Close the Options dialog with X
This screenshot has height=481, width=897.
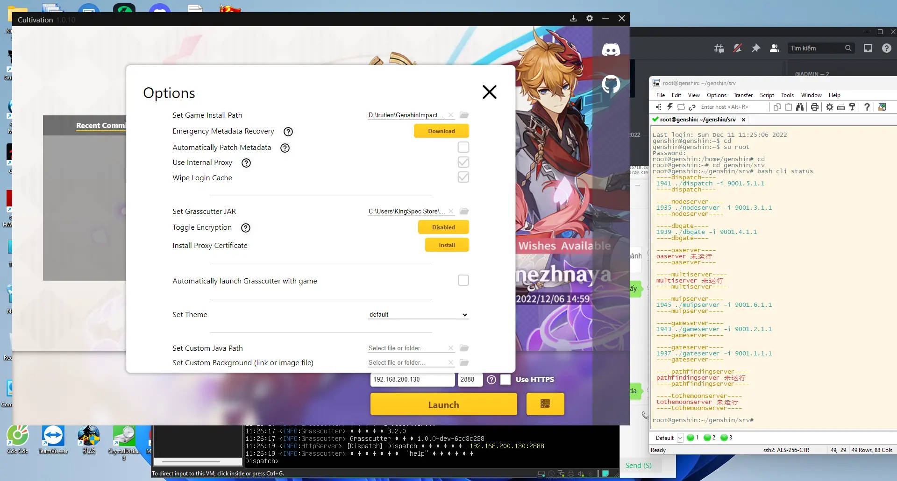click(489, 92)
